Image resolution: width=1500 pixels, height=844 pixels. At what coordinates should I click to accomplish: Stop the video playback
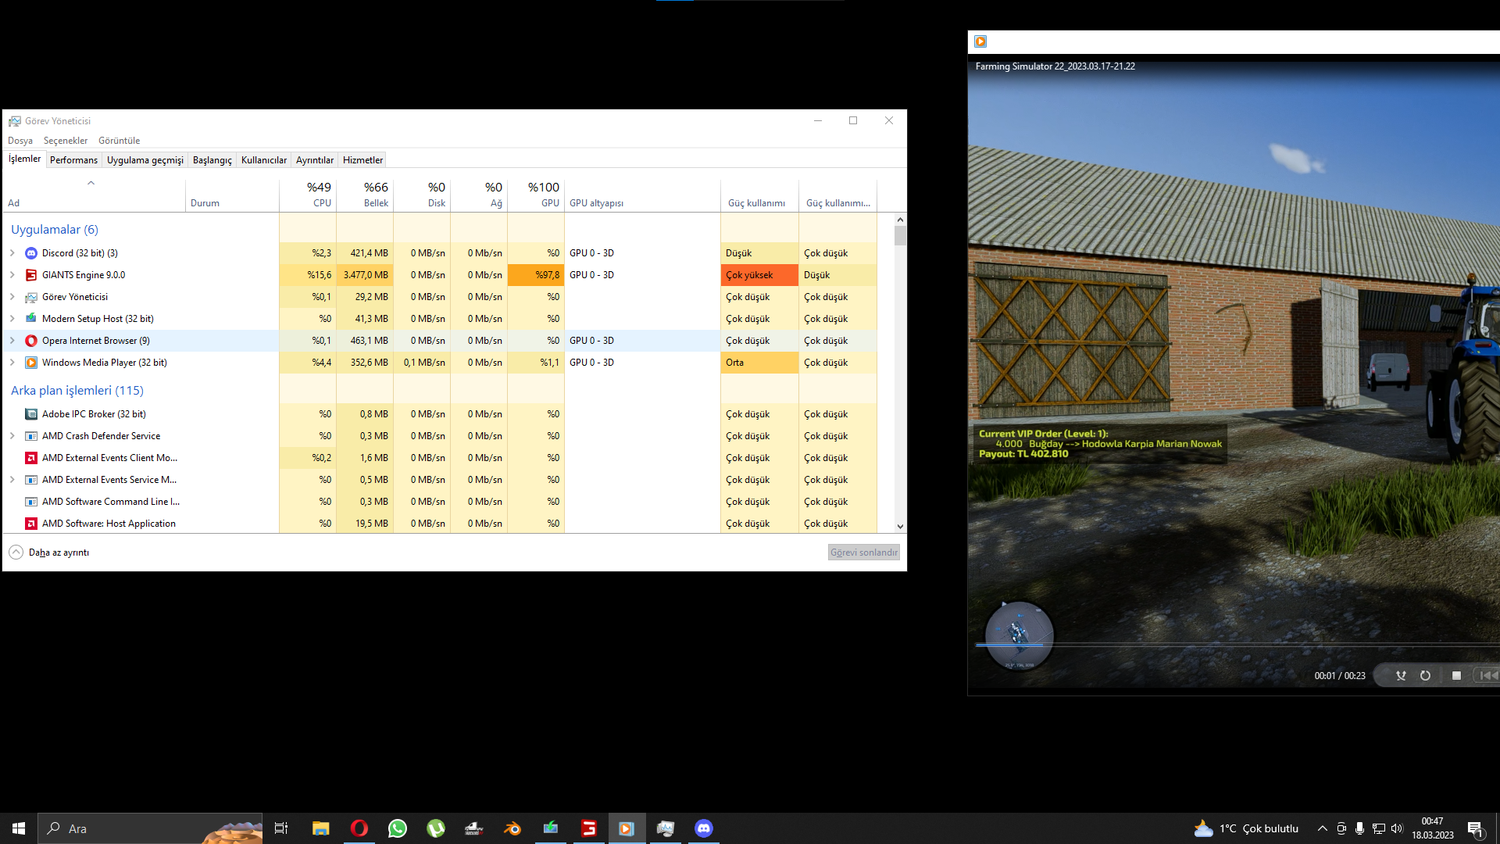point(1456,676)
